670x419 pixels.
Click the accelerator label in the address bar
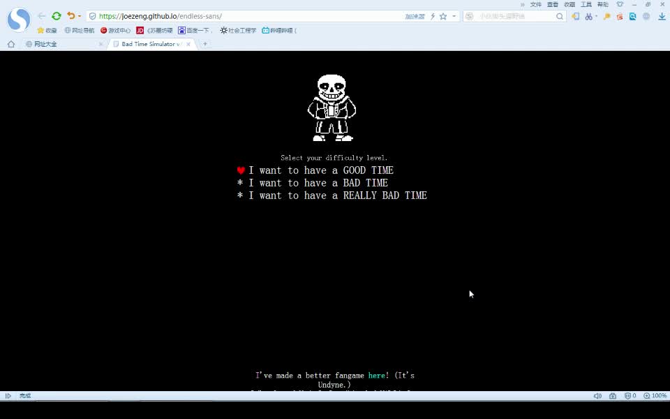click(x=415, y=16)
